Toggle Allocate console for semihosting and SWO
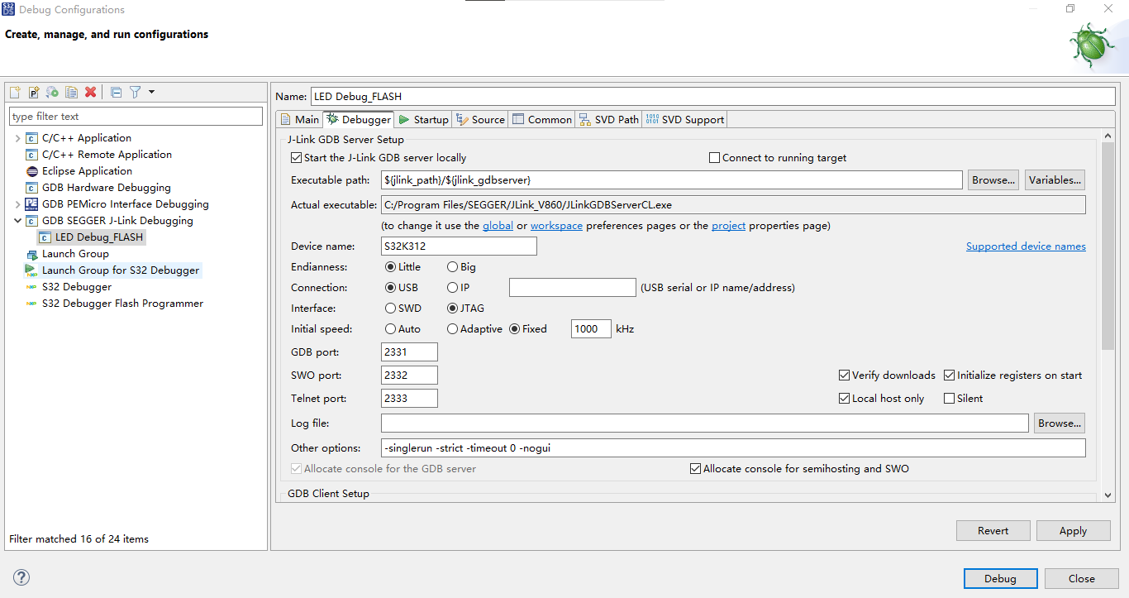 pos(696,469)
